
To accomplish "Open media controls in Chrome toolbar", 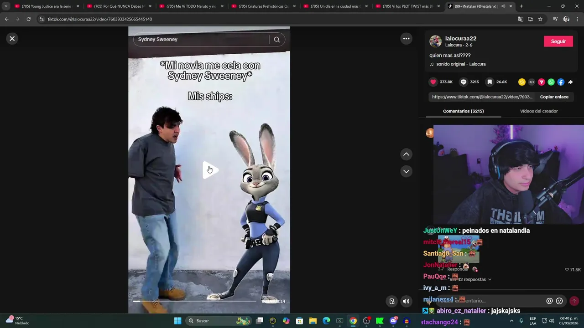I will pyautogui.click(x=555, y=19).
